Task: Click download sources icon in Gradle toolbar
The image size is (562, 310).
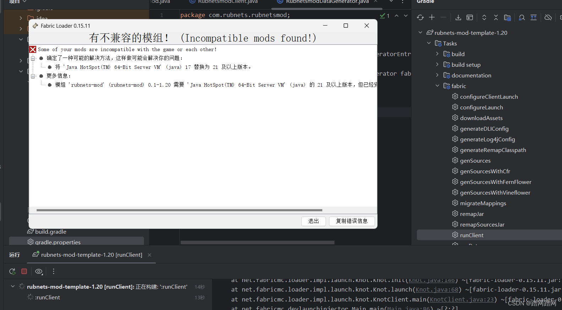Action: click(458, 17)
